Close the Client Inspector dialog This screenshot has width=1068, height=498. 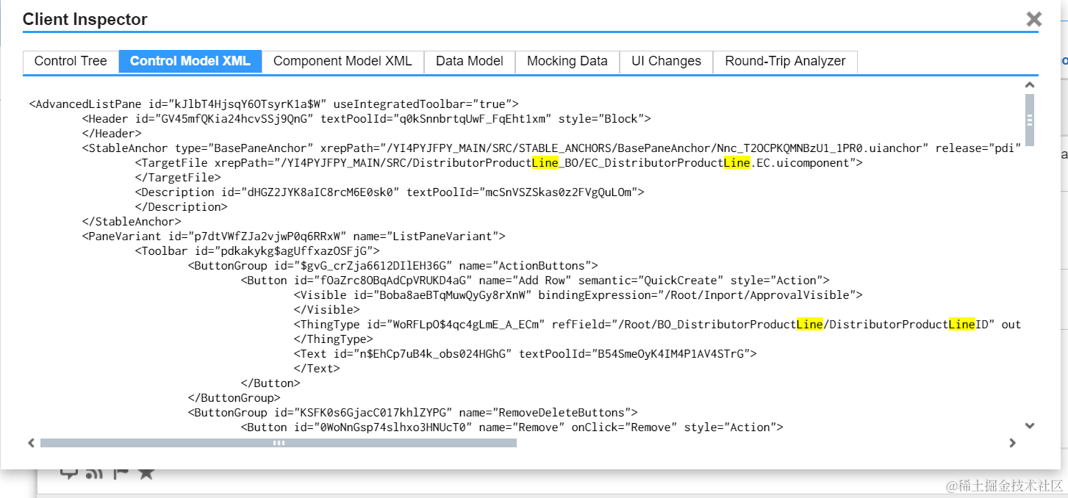click(1034, 19)
